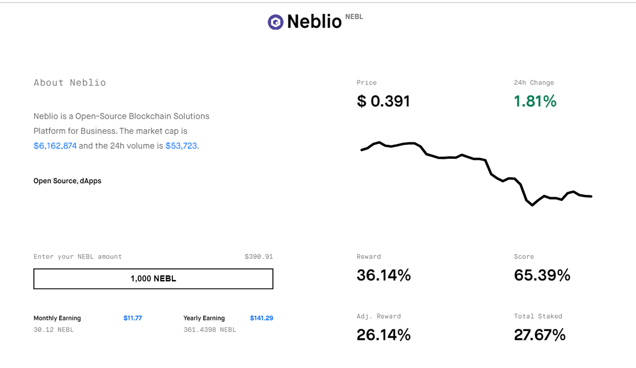Click the NEBL ticker label
This screenshot has height=368, width=636.
pos(354,17)
